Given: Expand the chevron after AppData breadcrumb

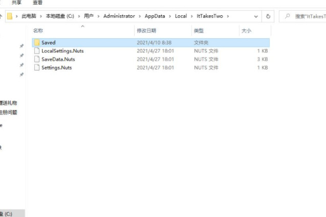Looking at the screenshot, I should click(x=170, y=16).
